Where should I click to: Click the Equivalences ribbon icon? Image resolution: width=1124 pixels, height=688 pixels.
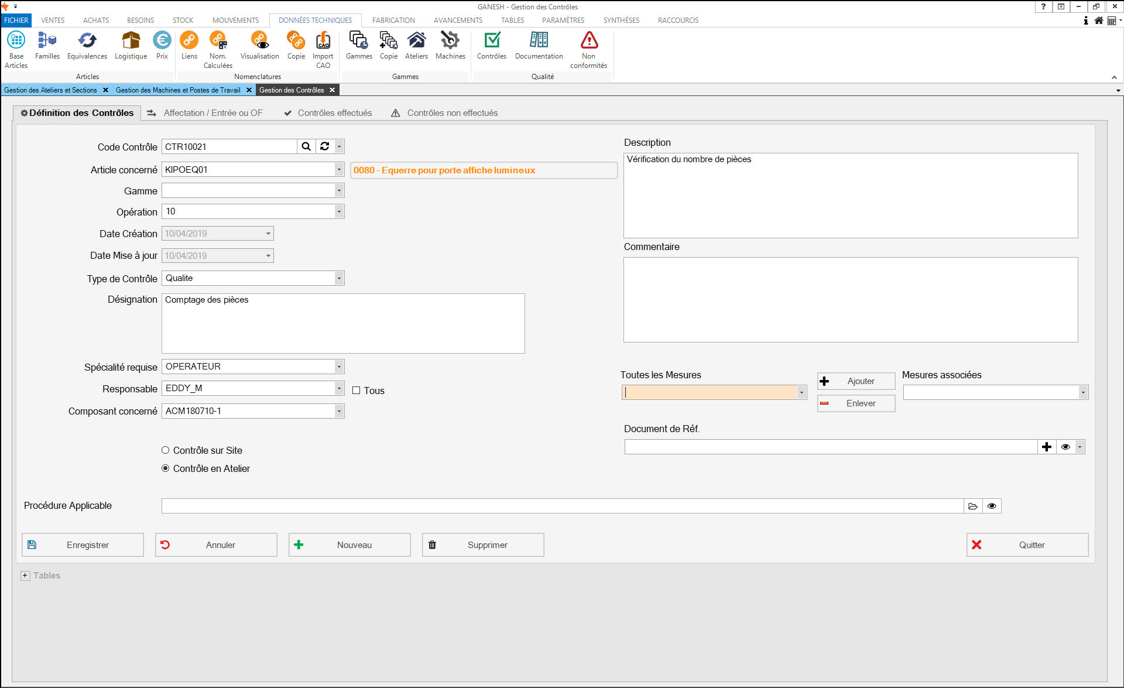coord(87,46)
